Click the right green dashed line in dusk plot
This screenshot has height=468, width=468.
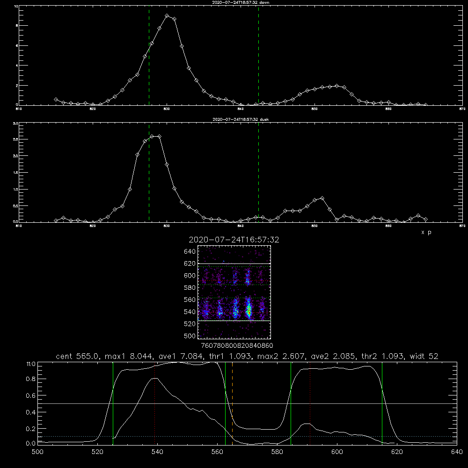[x=258, y=173]
